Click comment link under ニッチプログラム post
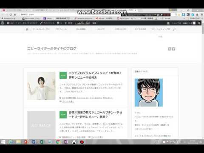The image size is (204, 153). click(68, 101)
